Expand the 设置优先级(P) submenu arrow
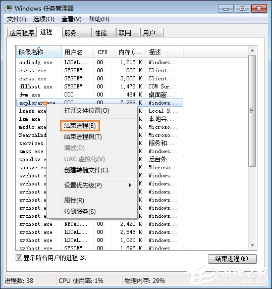272x289 pixels. (x=130, y=185)
